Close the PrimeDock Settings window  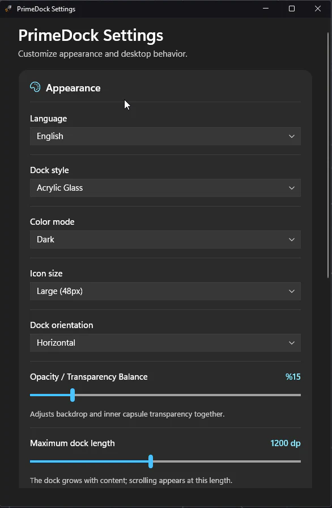tap(318, 9)
